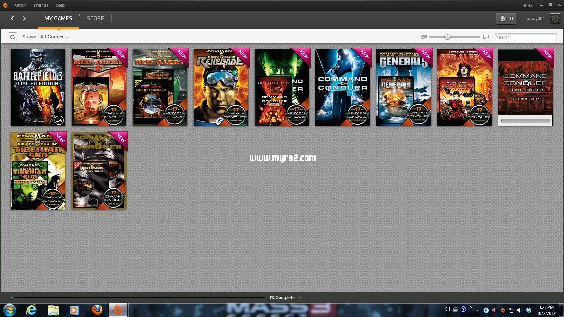Image resolution: width=564 pixels, height=317 pixels.
Task: Open the clock showing 3:23 PM
Action: pos(546,310)
